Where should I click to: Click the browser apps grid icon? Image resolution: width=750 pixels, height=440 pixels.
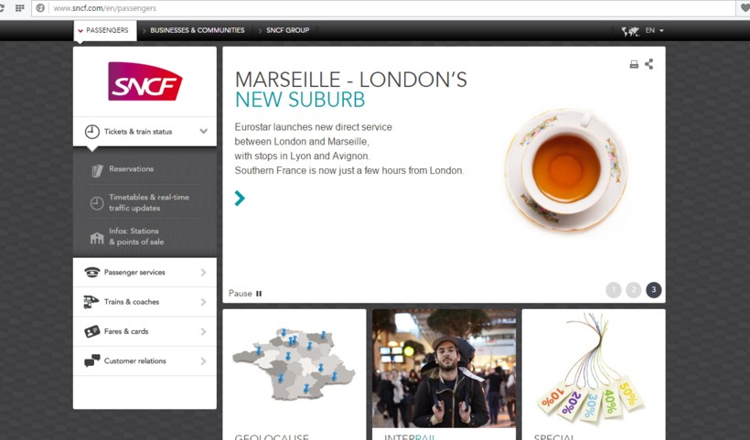[19, 8]
